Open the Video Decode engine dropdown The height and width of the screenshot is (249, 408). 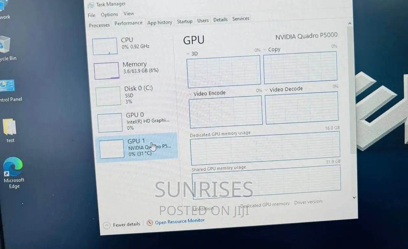(266, 90)
